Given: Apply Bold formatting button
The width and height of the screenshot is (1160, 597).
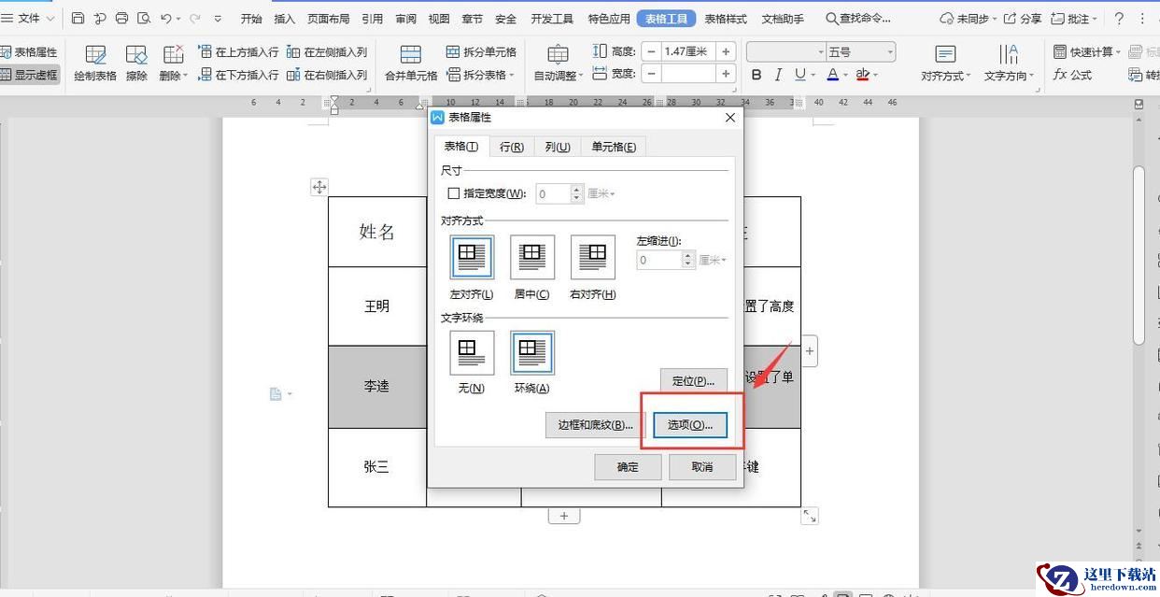Looking at the screenshot, I should (x=757, y=75).
